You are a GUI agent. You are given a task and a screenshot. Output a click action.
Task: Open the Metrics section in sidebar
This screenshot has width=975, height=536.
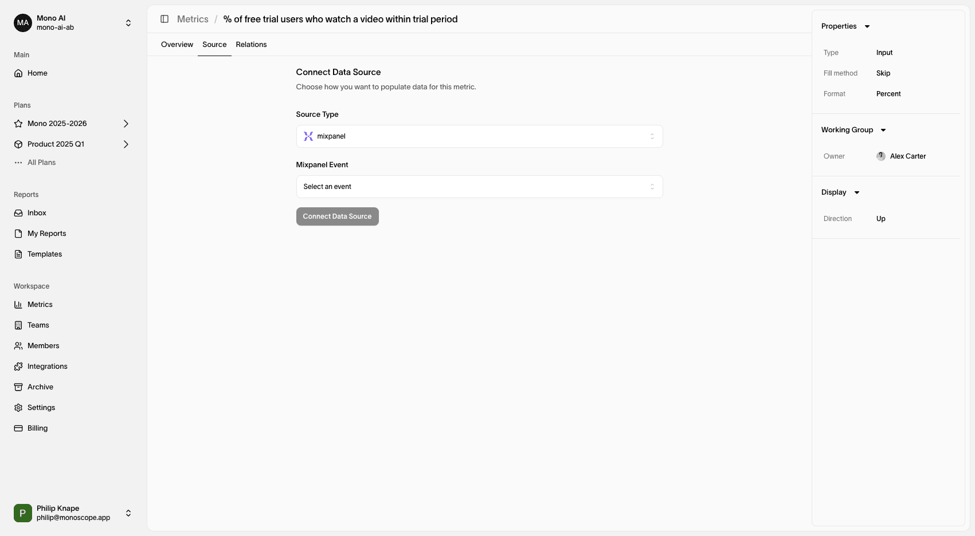tap(40, 304)
